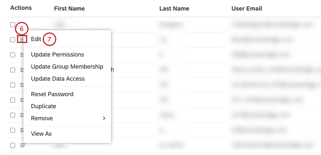Image resolution: width=321 pixels, height=155 pixels.
Task: Click View As menu item
Action: pos(41,134)
